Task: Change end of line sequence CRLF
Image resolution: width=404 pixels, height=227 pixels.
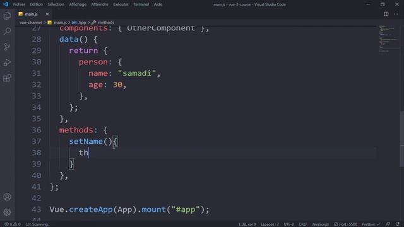Action: [x=303, y=224]
